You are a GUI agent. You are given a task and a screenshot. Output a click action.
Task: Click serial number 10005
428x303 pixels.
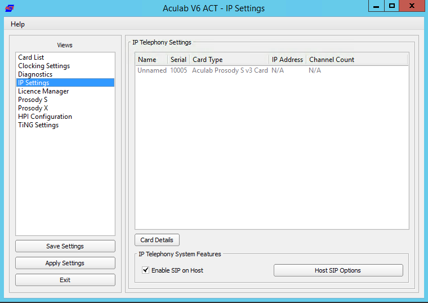point(179,70)
